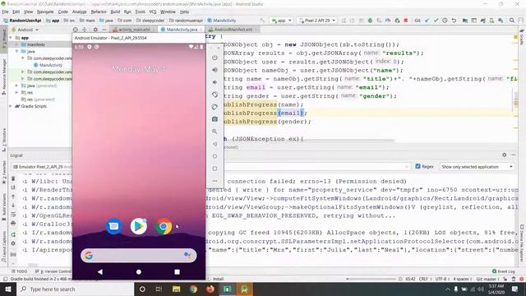Click the Git commit checkmark icon
This screenshot has height=296, width=526.
point(436,21)
